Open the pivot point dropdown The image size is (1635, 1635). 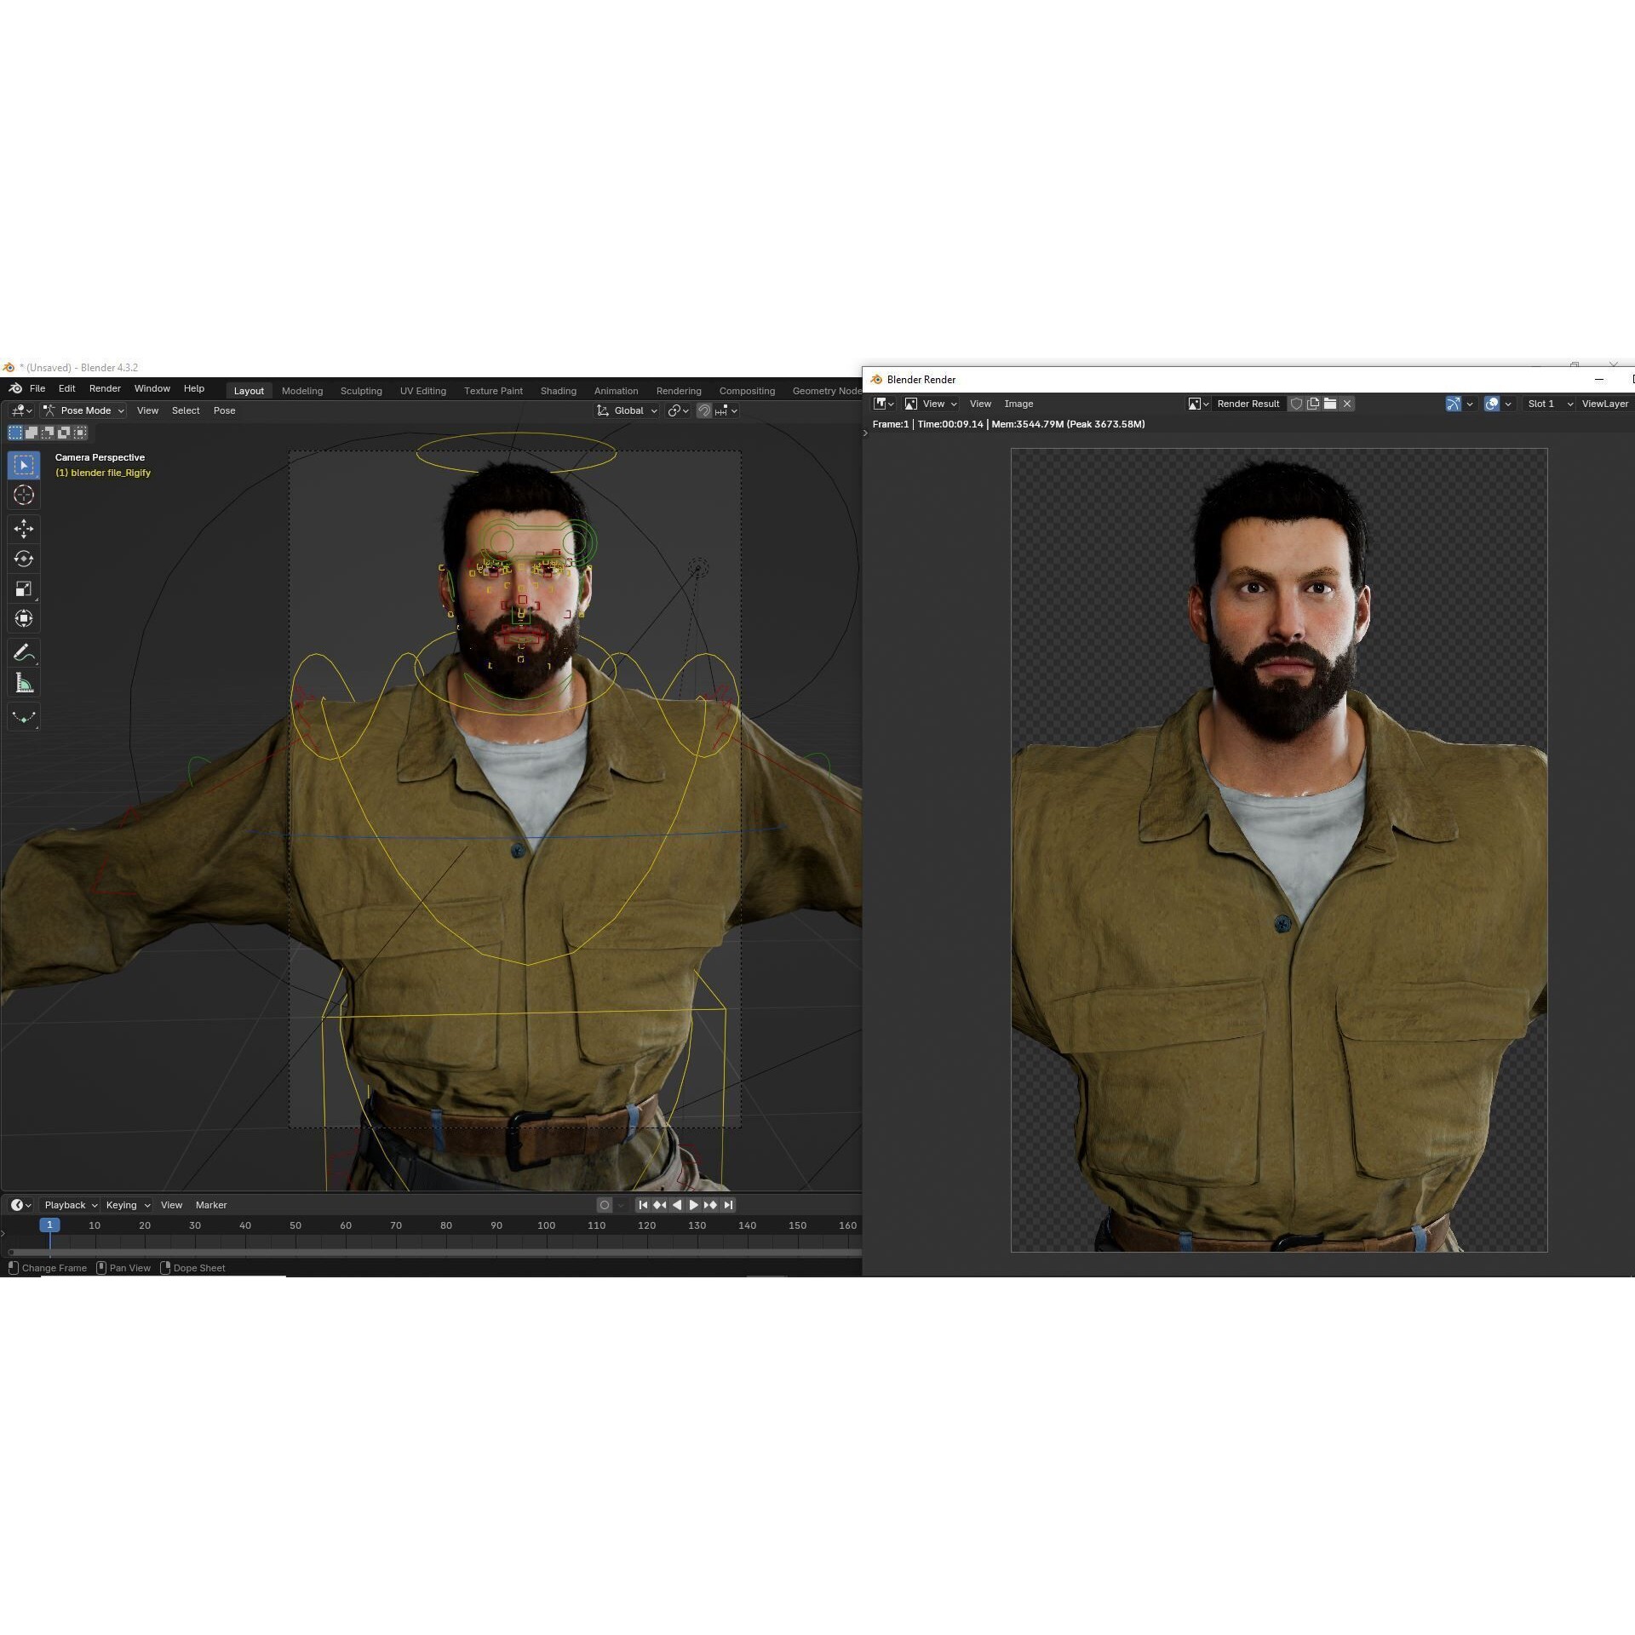tap(678, 410)
